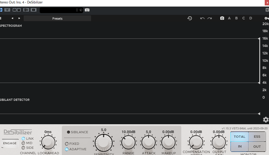Expand the top-right window options arrow
This screenshot has width=269, height=155.
coord(267,10)
